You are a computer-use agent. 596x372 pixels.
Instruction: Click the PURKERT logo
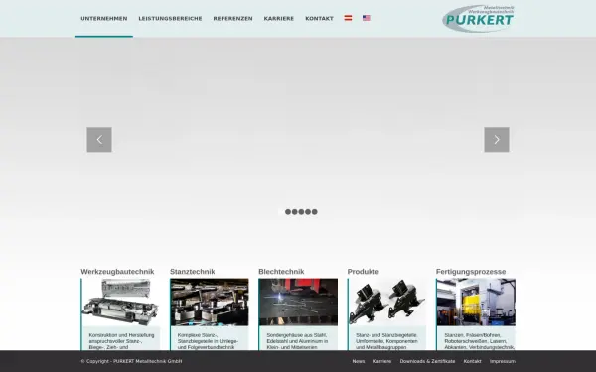pyautogui.click(x=478, y=18)
